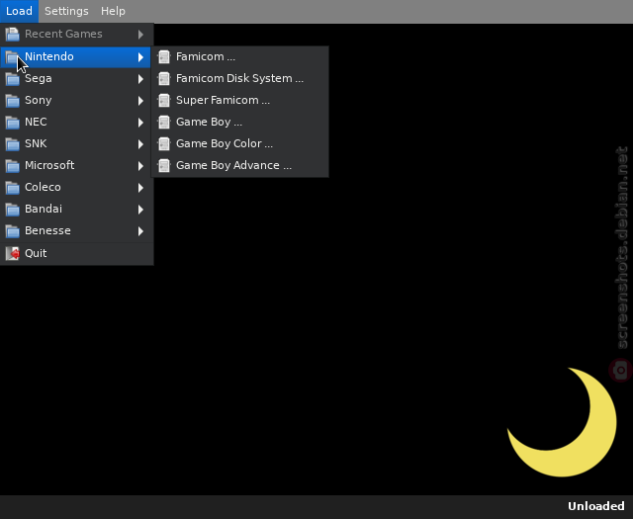Viewport: 633px width, 519px height.
Task: Click the Game Boy Advance cartridge icon
Action: (x=164, y=166)
